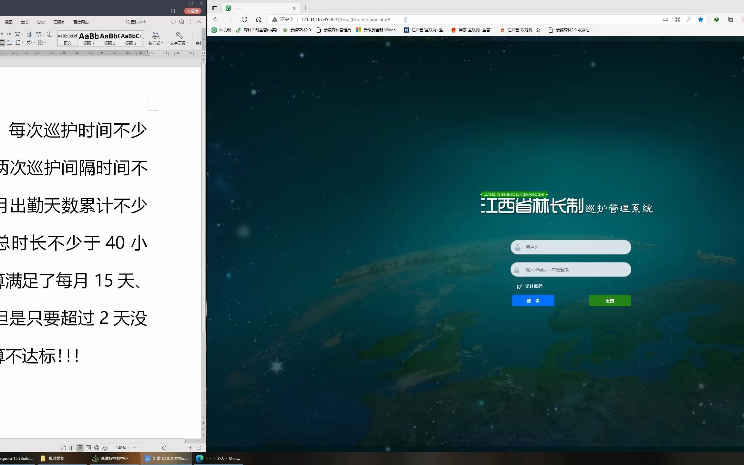Click the QR/apps grid icon in address bar
The image size is (744, 465).
[x=677, y=19]
